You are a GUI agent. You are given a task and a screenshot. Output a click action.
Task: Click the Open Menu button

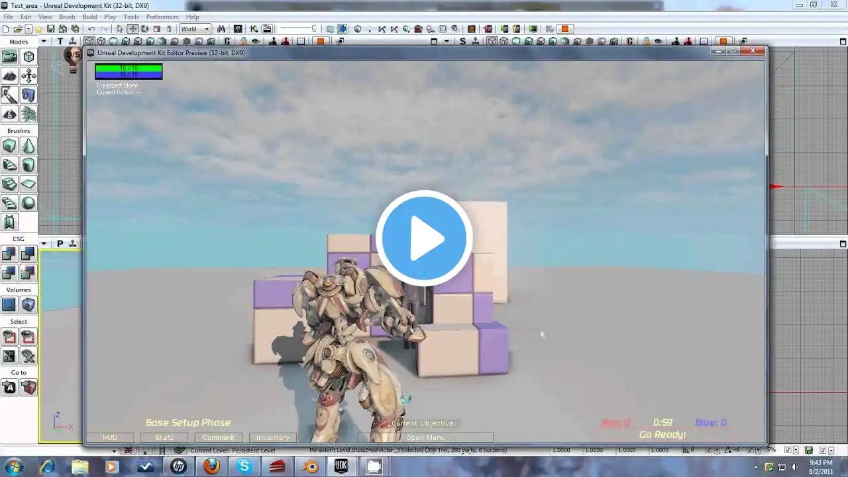click(x=425, y=437)
